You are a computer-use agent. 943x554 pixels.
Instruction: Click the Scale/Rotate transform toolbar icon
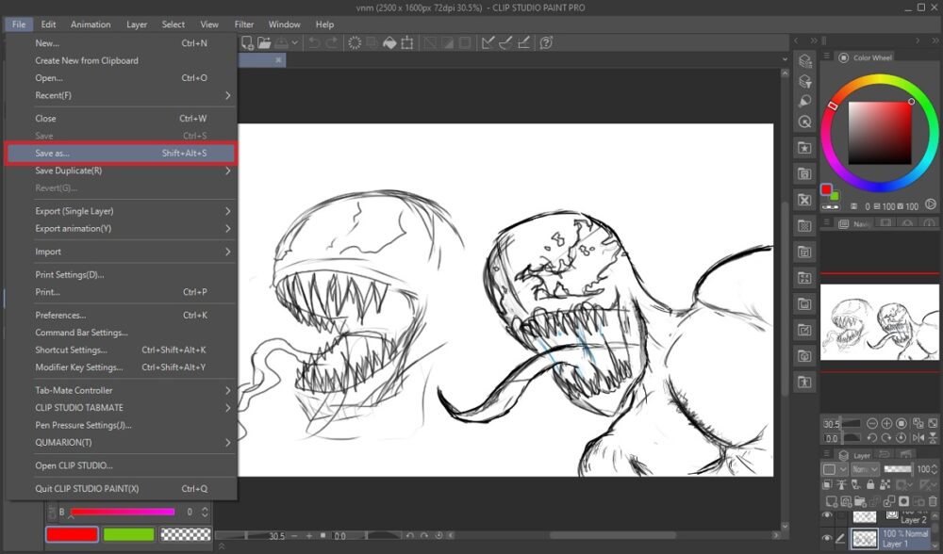[406, 43]
